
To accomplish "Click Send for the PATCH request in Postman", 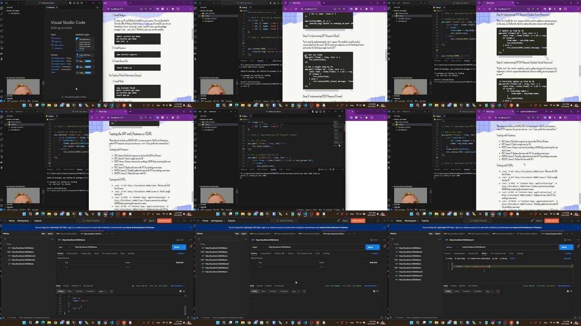I will coord(564,247).
